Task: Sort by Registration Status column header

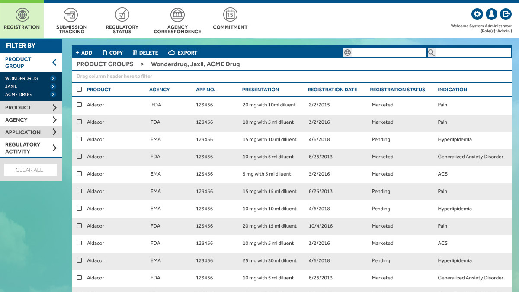Action: tap(397, 90)
